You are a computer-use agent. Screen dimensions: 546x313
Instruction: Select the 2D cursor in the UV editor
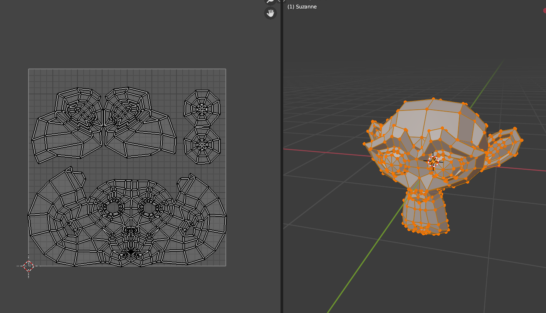(29, 266)
